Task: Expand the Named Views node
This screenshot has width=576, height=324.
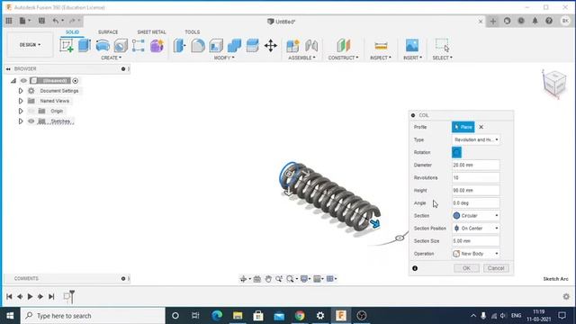Action: coord(21,101)
